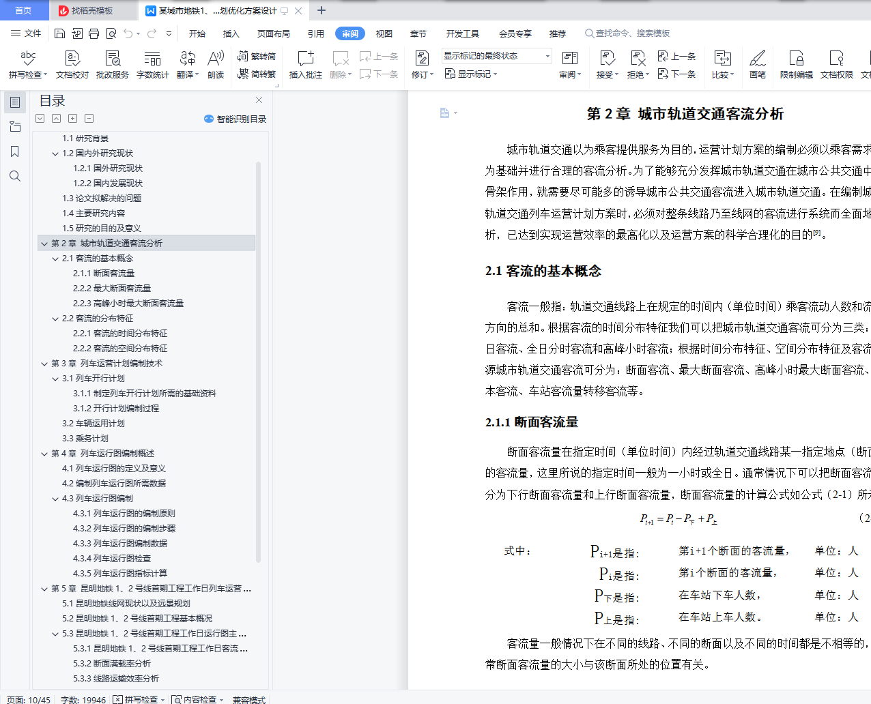This screenshot has height=704, width=871.
Task: Open 文档权限 document permissions
Action: [837, 64]
